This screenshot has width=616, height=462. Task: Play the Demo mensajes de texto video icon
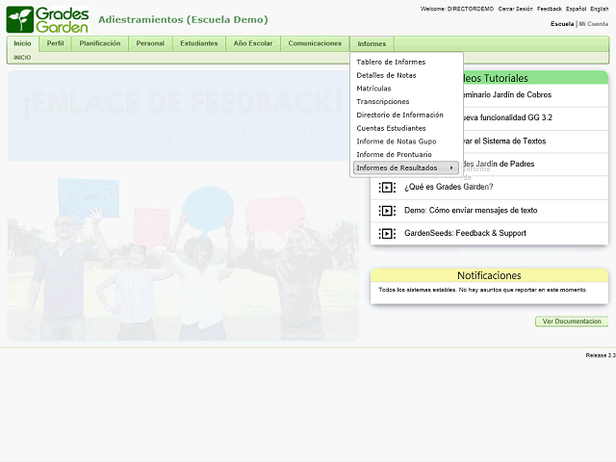[x=387, y=211]
